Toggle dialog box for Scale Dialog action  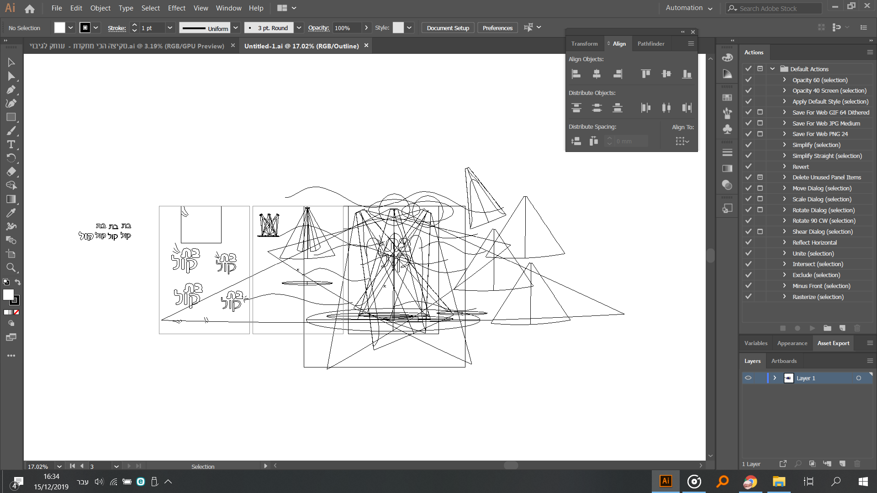[x=760, y=199]
